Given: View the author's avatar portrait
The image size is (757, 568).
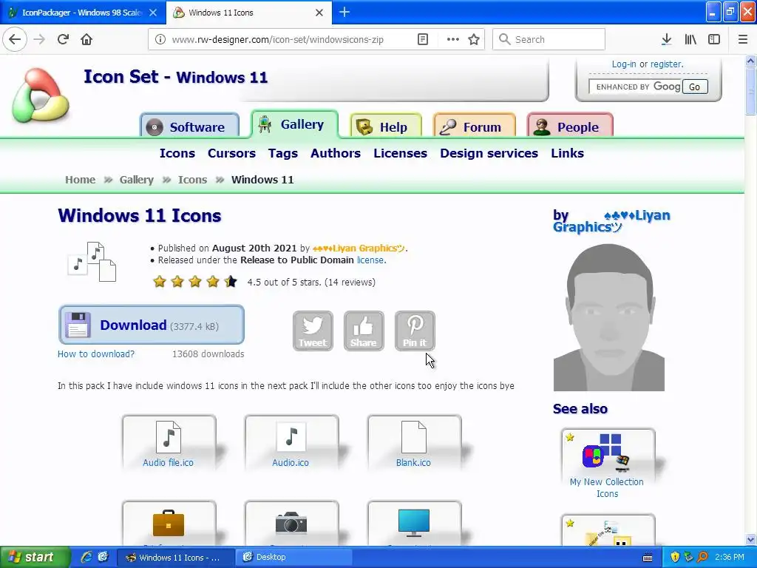Looking at the screenshot, I should pos(609,317).
